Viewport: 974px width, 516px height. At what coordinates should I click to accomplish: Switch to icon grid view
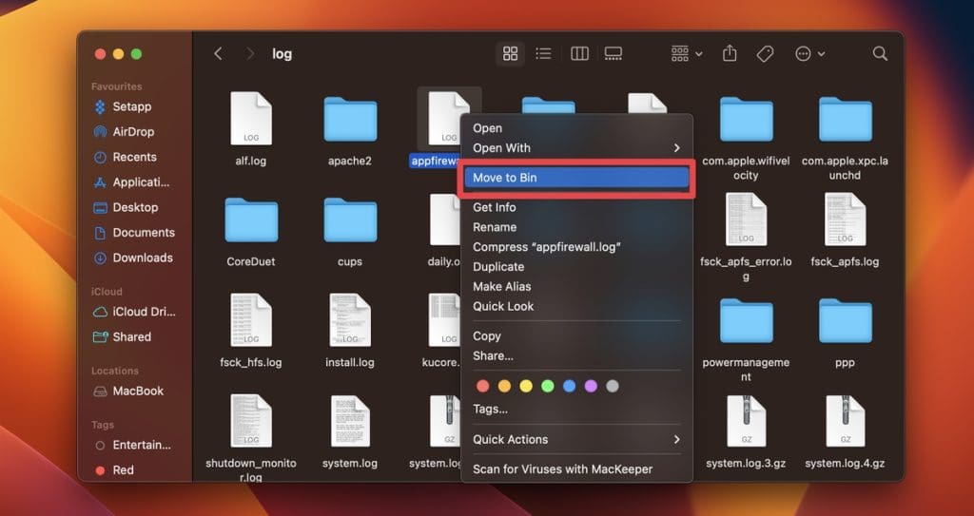pos(510,54)
